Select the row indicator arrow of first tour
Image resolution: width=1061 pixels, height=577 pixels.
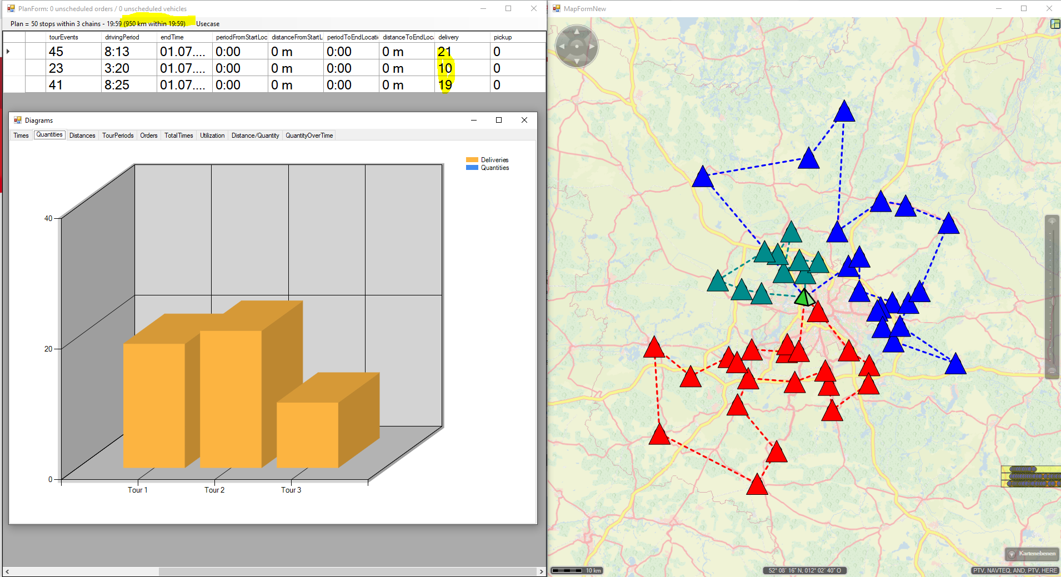(8, 52)
